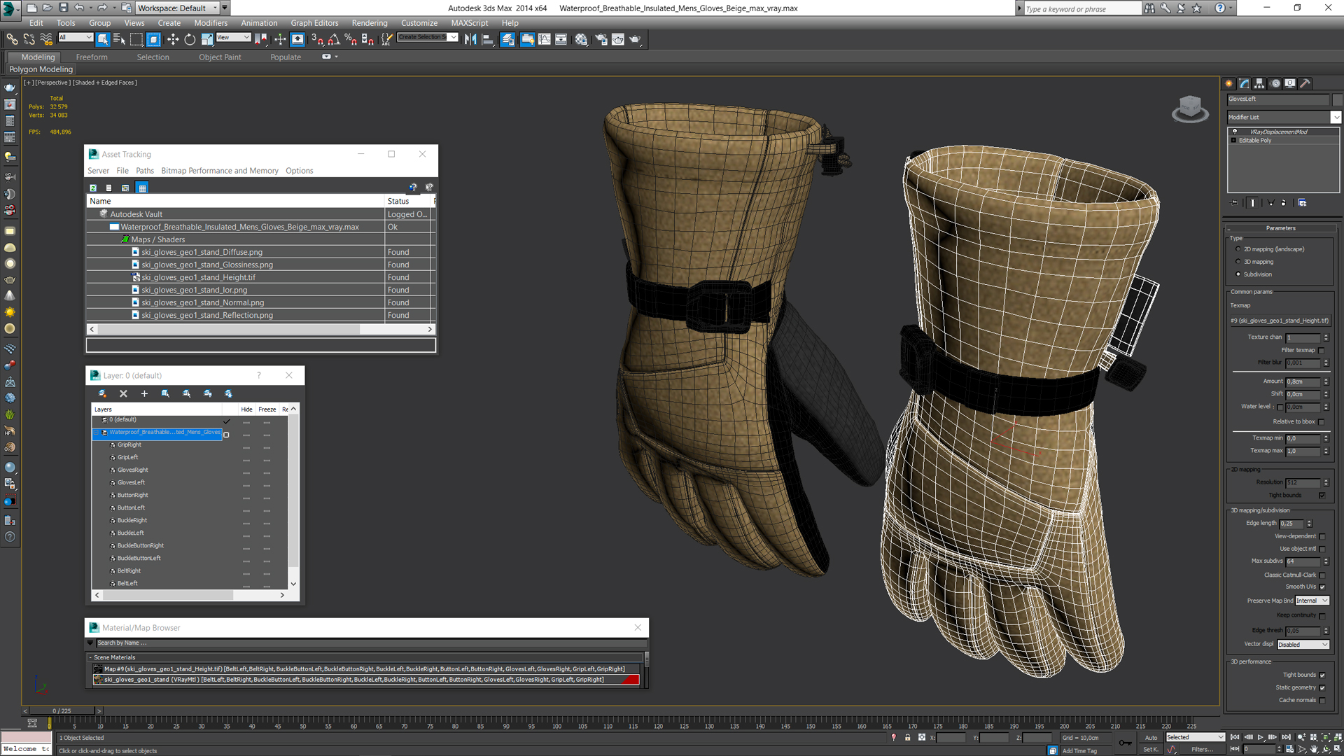1344x756 pixels.
Task: Open Select by Name dialog
Action: (x=120, y=40)
